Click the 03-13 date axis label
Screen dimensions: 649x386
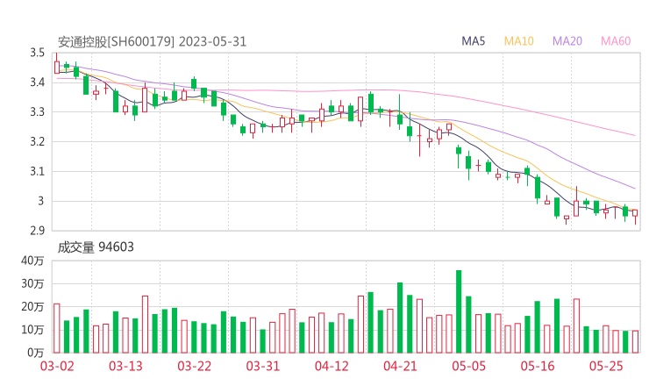click(125, 366)
